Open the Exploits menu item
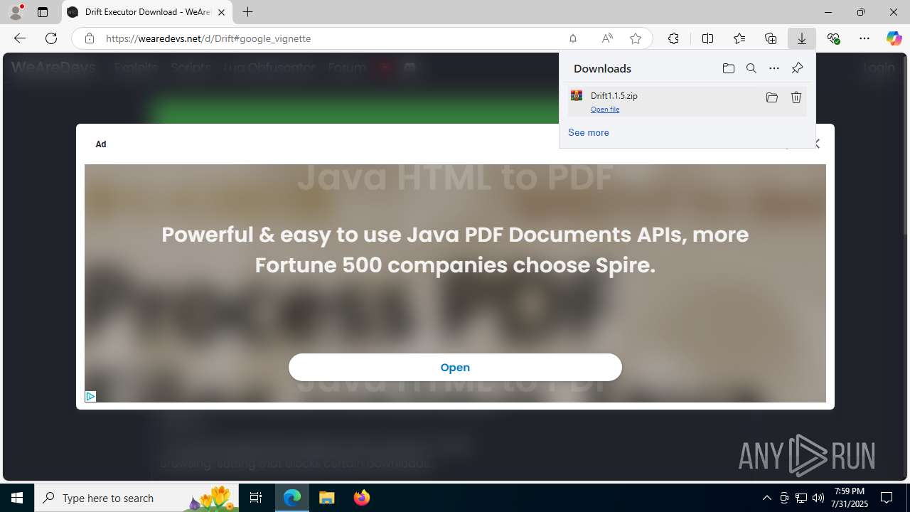Viewport: 910px width, 512px height. point(135,68)
